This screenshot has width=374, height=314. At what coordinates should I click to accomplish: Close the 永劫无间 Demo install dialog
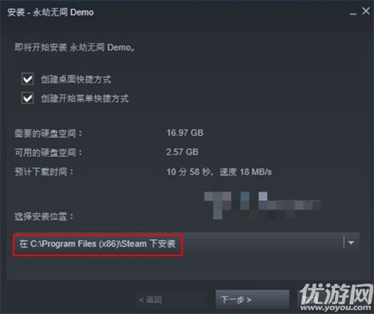pyautogui.click(x=366, y=11)
